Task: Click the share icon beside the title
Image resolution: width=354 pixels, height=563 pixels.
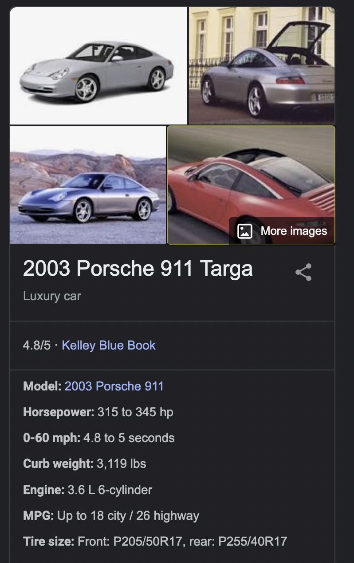Action: pyautogui.click(x=303, y=272)
